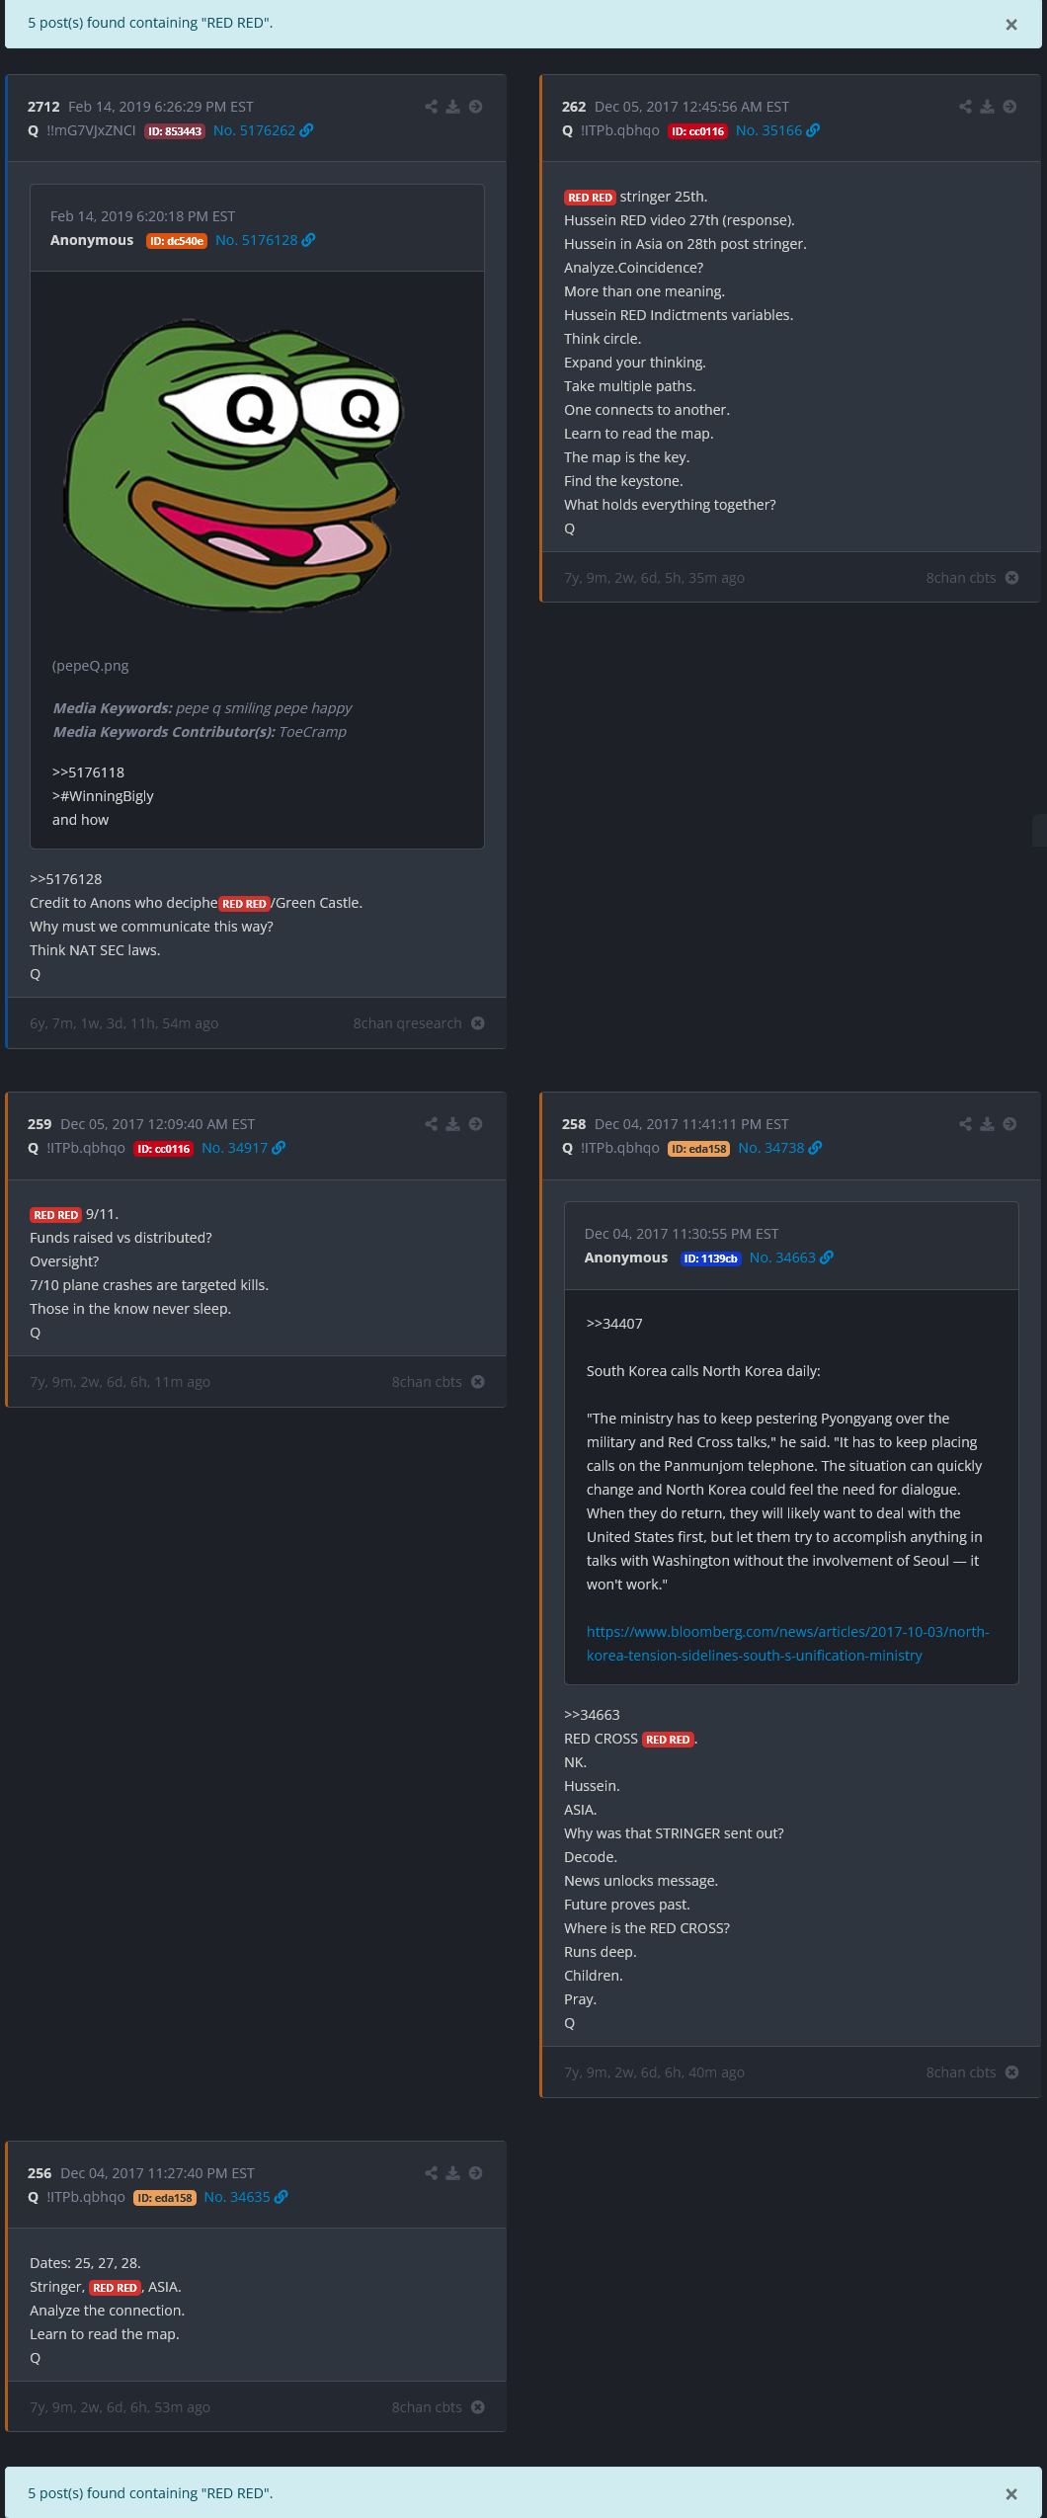
Task: Click circle X icon in post 258 footer
Action: click(x=1012, y=2072)
